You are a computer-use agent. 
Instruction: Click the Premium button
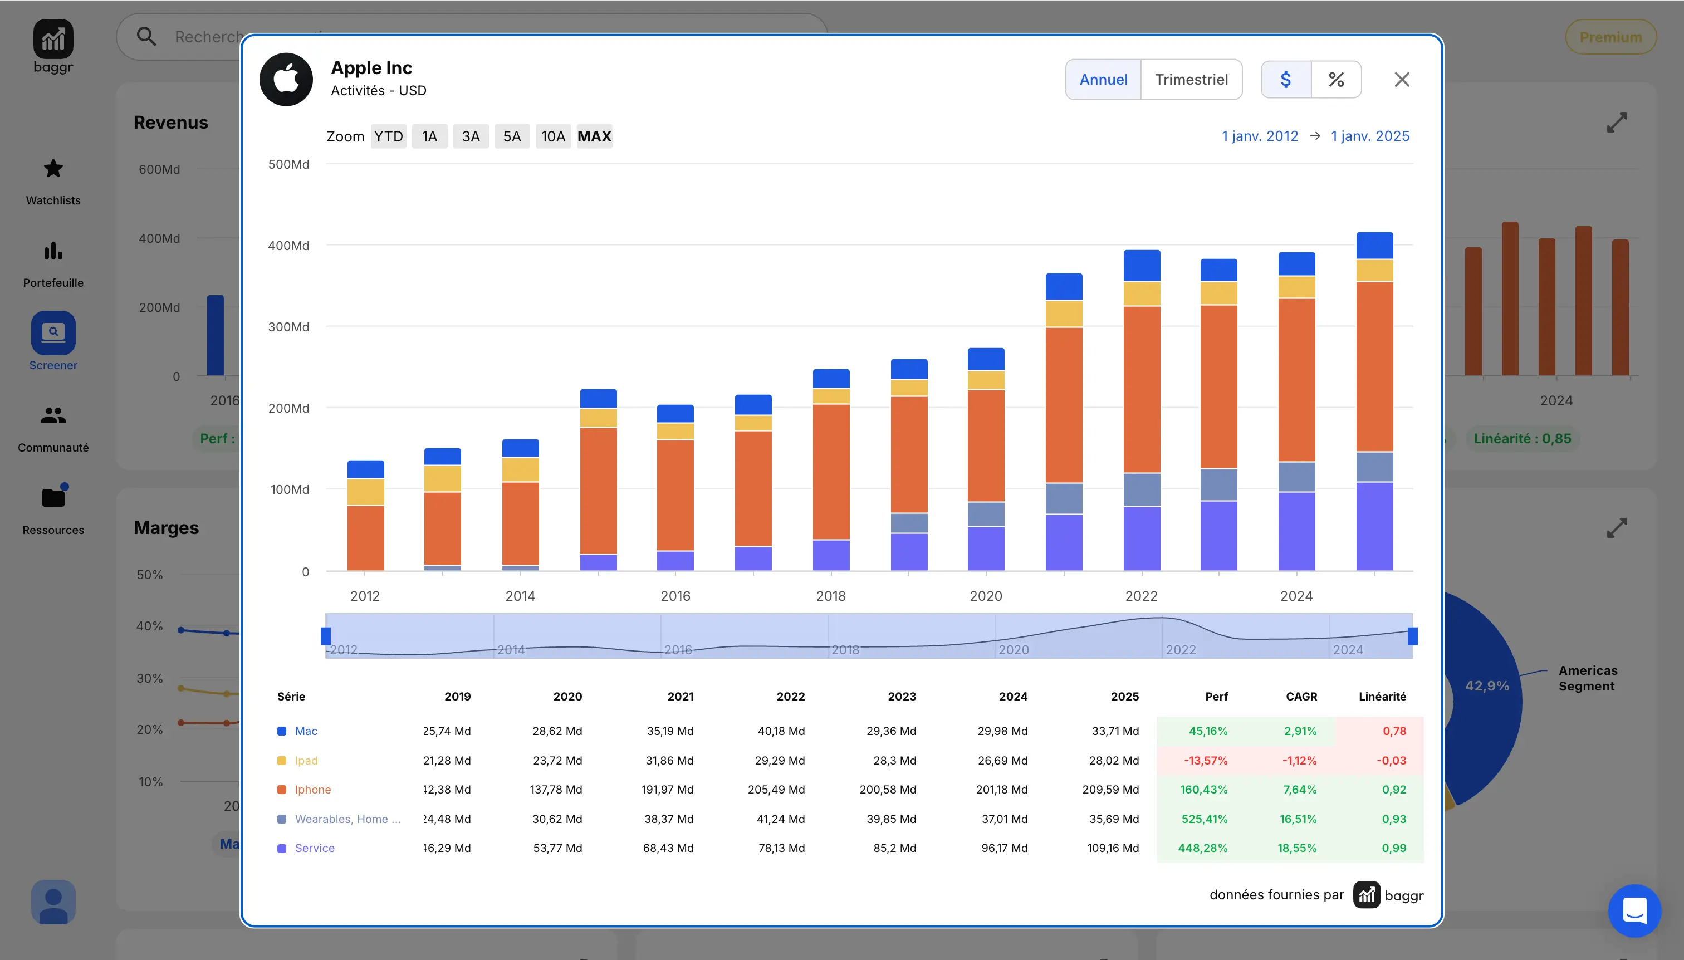1610,37
